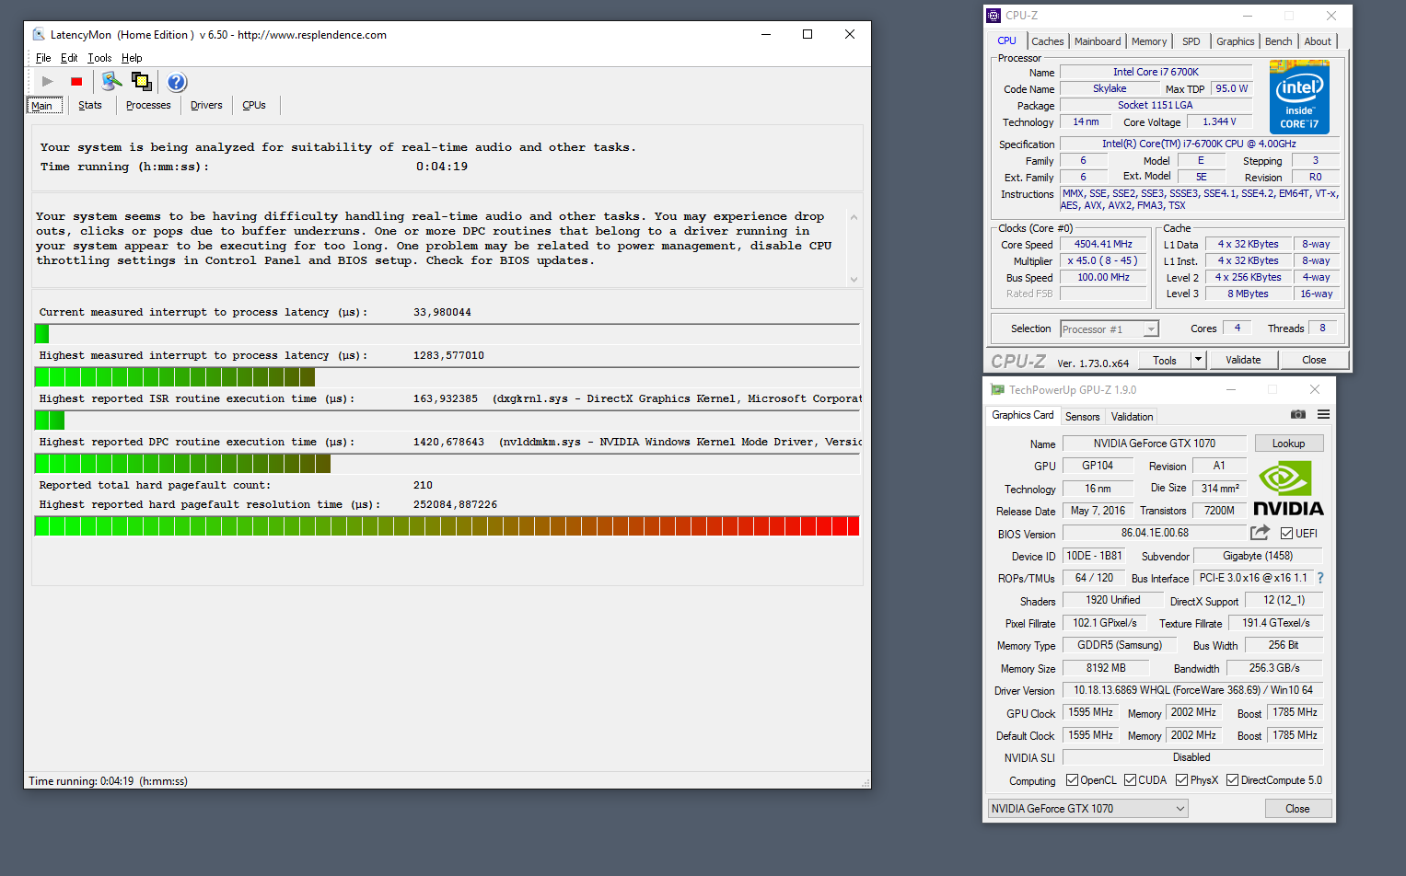Click the highest interrupt to process latency bar
Image resolution: width=1406 pixels, height=876 pixels.
pyautogui.click(x=447, y=376)
